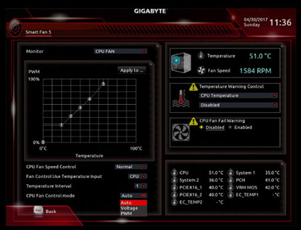Open the Temperature Interval dropdown
This screenshot has width=301, height=230.
click(141, 186)
